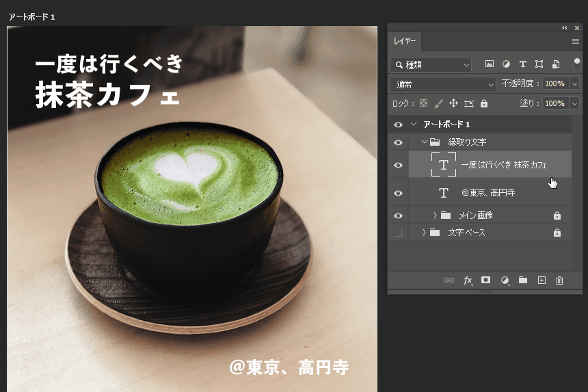The width and height of the screenshot is (588, 392).
Task: Create a new layer
Action: [542, 280]
